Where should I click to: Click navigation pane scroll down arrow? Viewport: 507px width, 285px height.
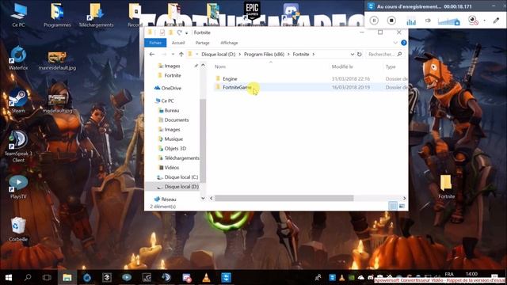coord(203,199)
